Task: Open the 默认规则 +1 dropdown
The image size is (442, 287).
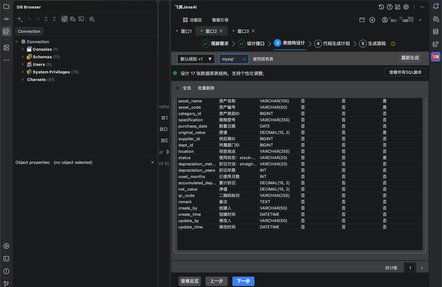Action: click(x=196, y=59)
